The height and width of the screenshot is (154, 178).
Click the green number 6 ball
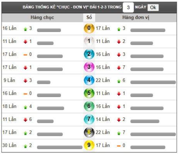point(89,106)
